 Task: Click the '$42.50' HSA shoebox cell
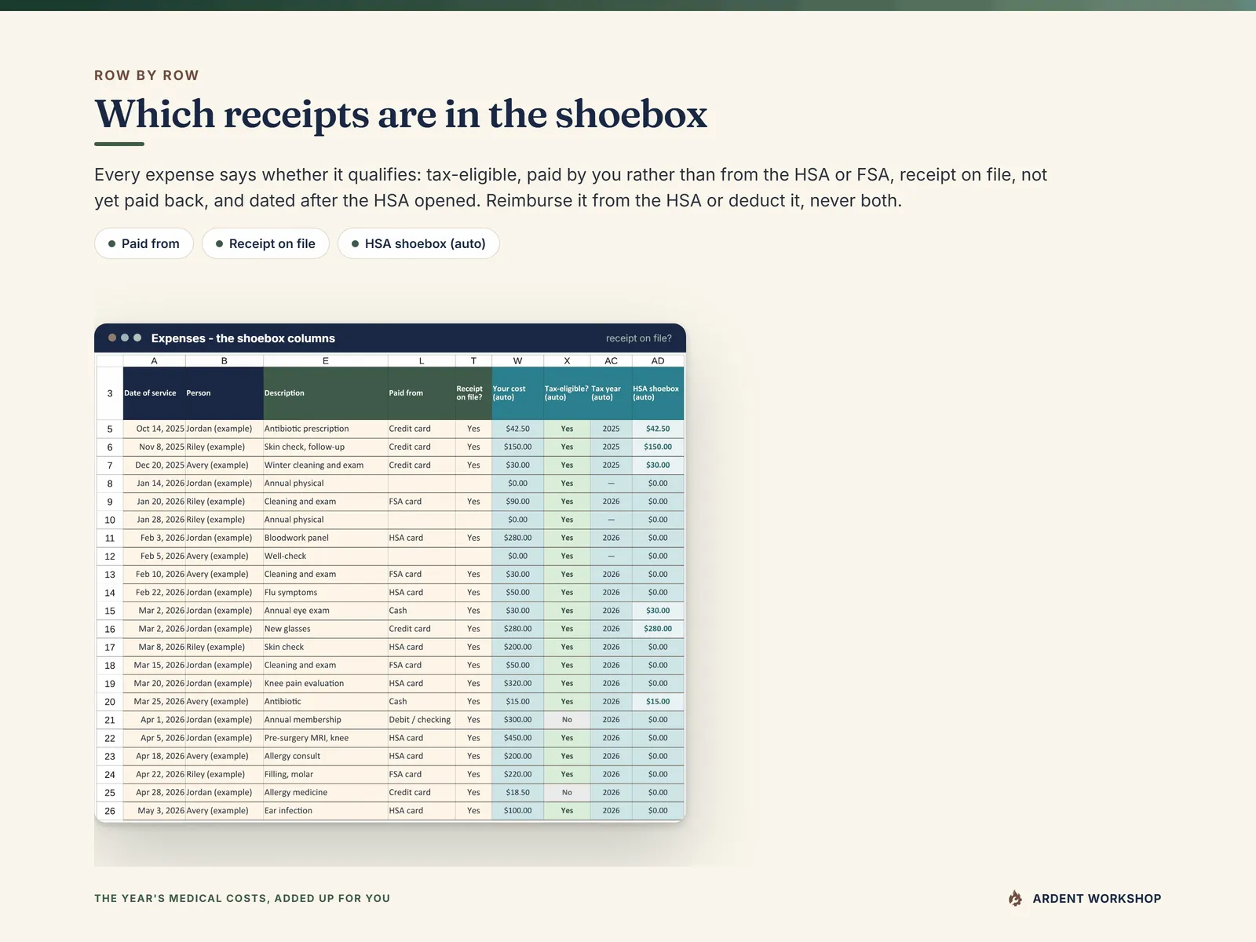[x=658, y=429]
